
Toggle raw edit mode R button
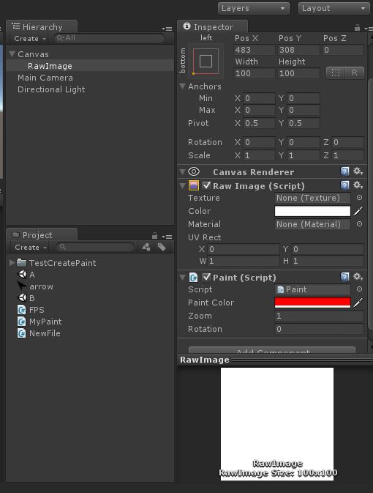(355, 73)
